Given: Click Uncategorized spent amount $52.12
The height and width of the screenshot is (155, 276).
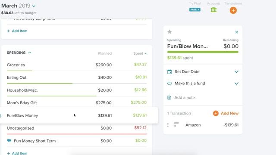Looking at the screenshot, I should (x=140, y=128).
